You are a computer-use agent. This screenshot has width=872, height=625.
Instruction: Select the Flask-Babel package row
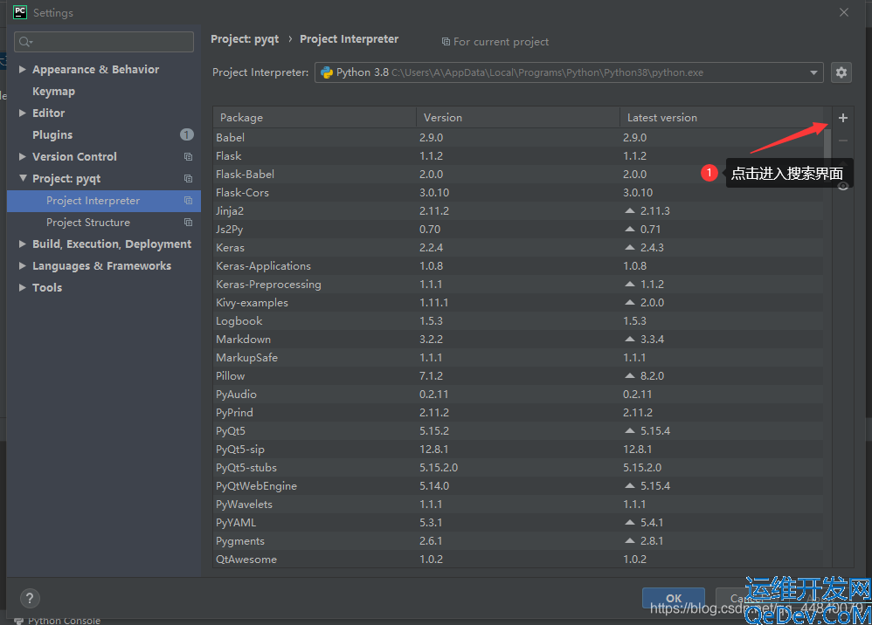click(x=518, y=174)
